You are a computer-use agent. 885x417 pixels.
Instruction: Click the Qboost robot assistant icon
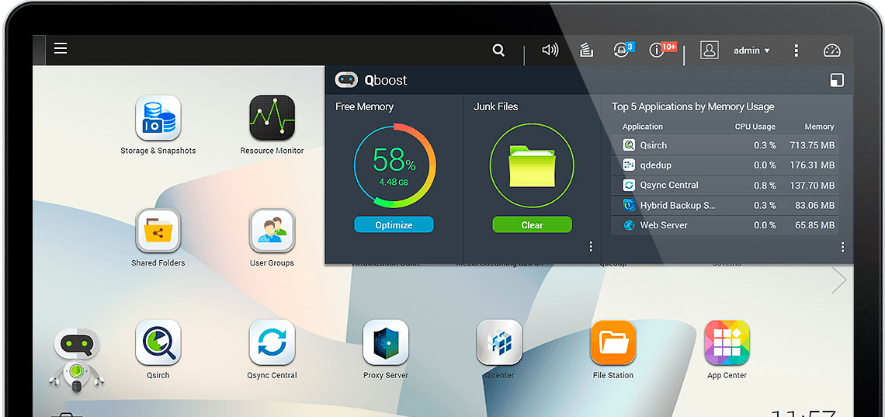76,359
